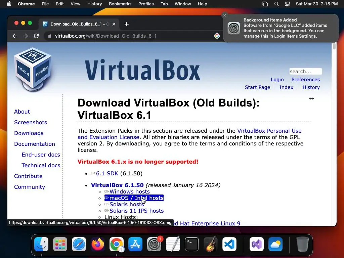Open the Profiles menu
Image resolution: width=344 pixels, height=258 pixels.
[x=146, y=4]
